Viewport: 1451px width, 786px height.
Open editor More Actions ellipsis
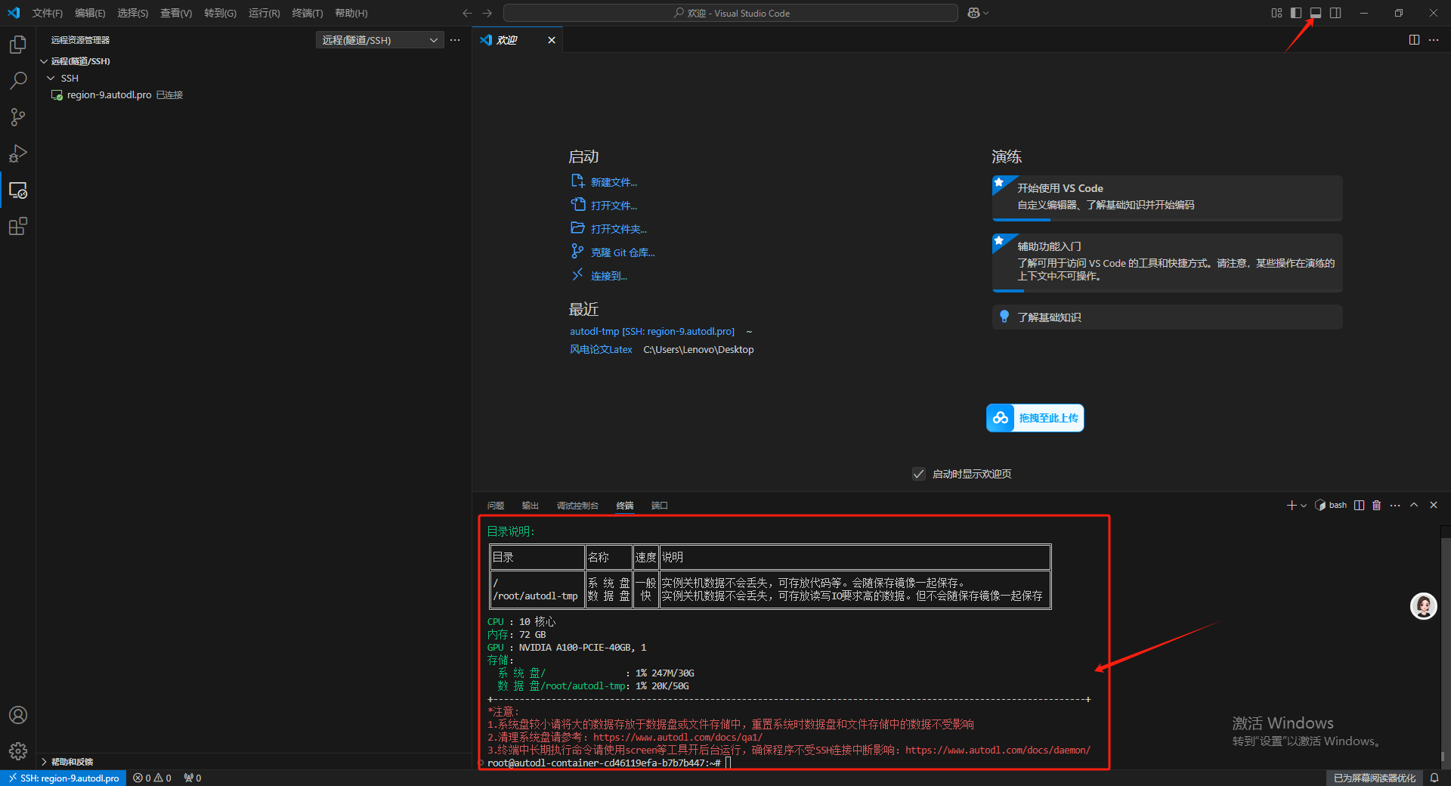(x=1434, y=40)
